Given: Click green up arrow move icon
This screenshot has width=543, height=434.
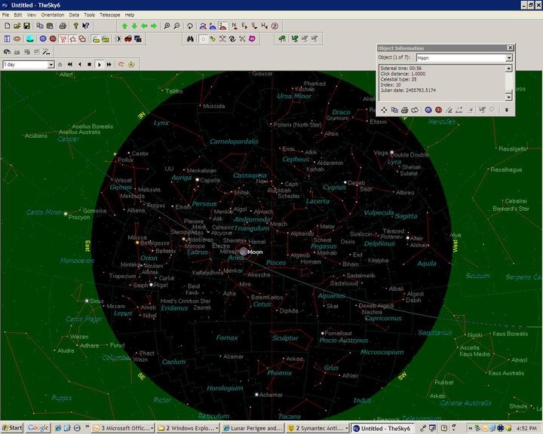Looking at the screenshot, I should coord(124,26).
